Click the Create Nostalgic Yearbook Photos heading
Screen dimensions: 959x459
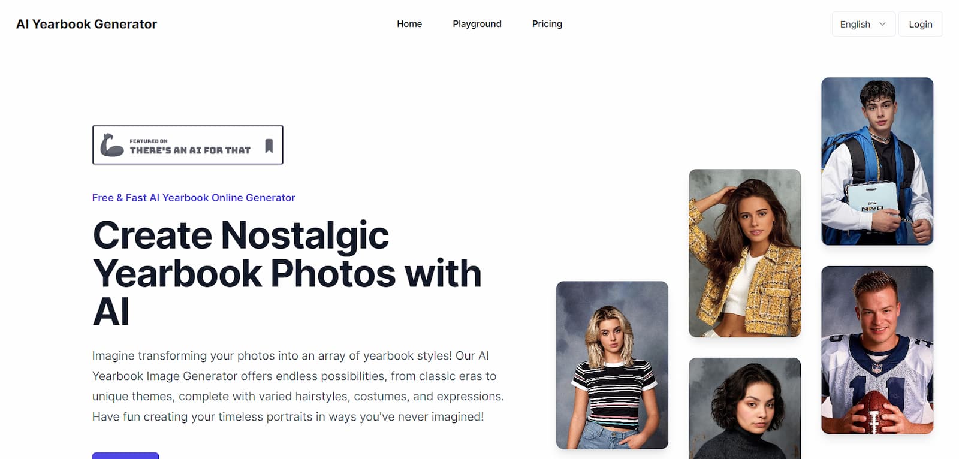click(x=287, y=273)
